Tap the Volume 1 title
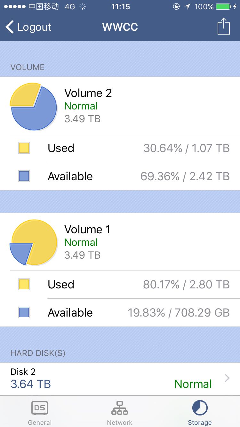Image resolution: width=240 pixels, height=427 pixels. coord(87,230)
